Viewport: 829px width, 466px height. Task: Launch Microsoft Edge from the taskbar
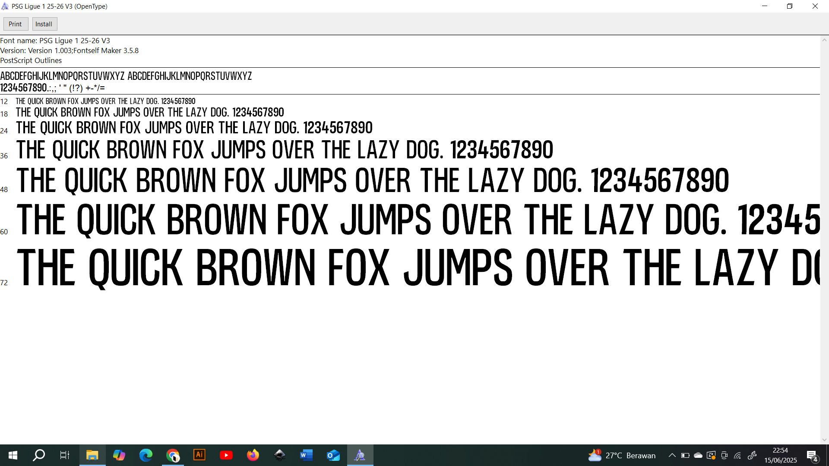point(146,455)
